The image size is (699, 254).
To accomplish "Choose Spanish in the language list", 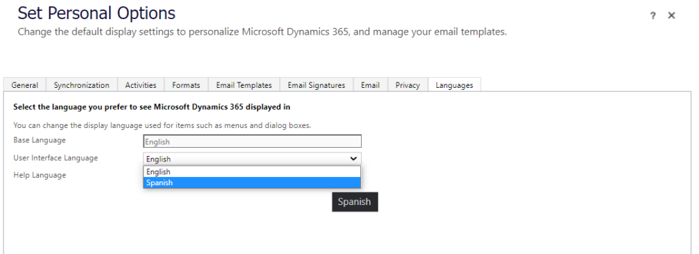I will click(x=252, y=182).
